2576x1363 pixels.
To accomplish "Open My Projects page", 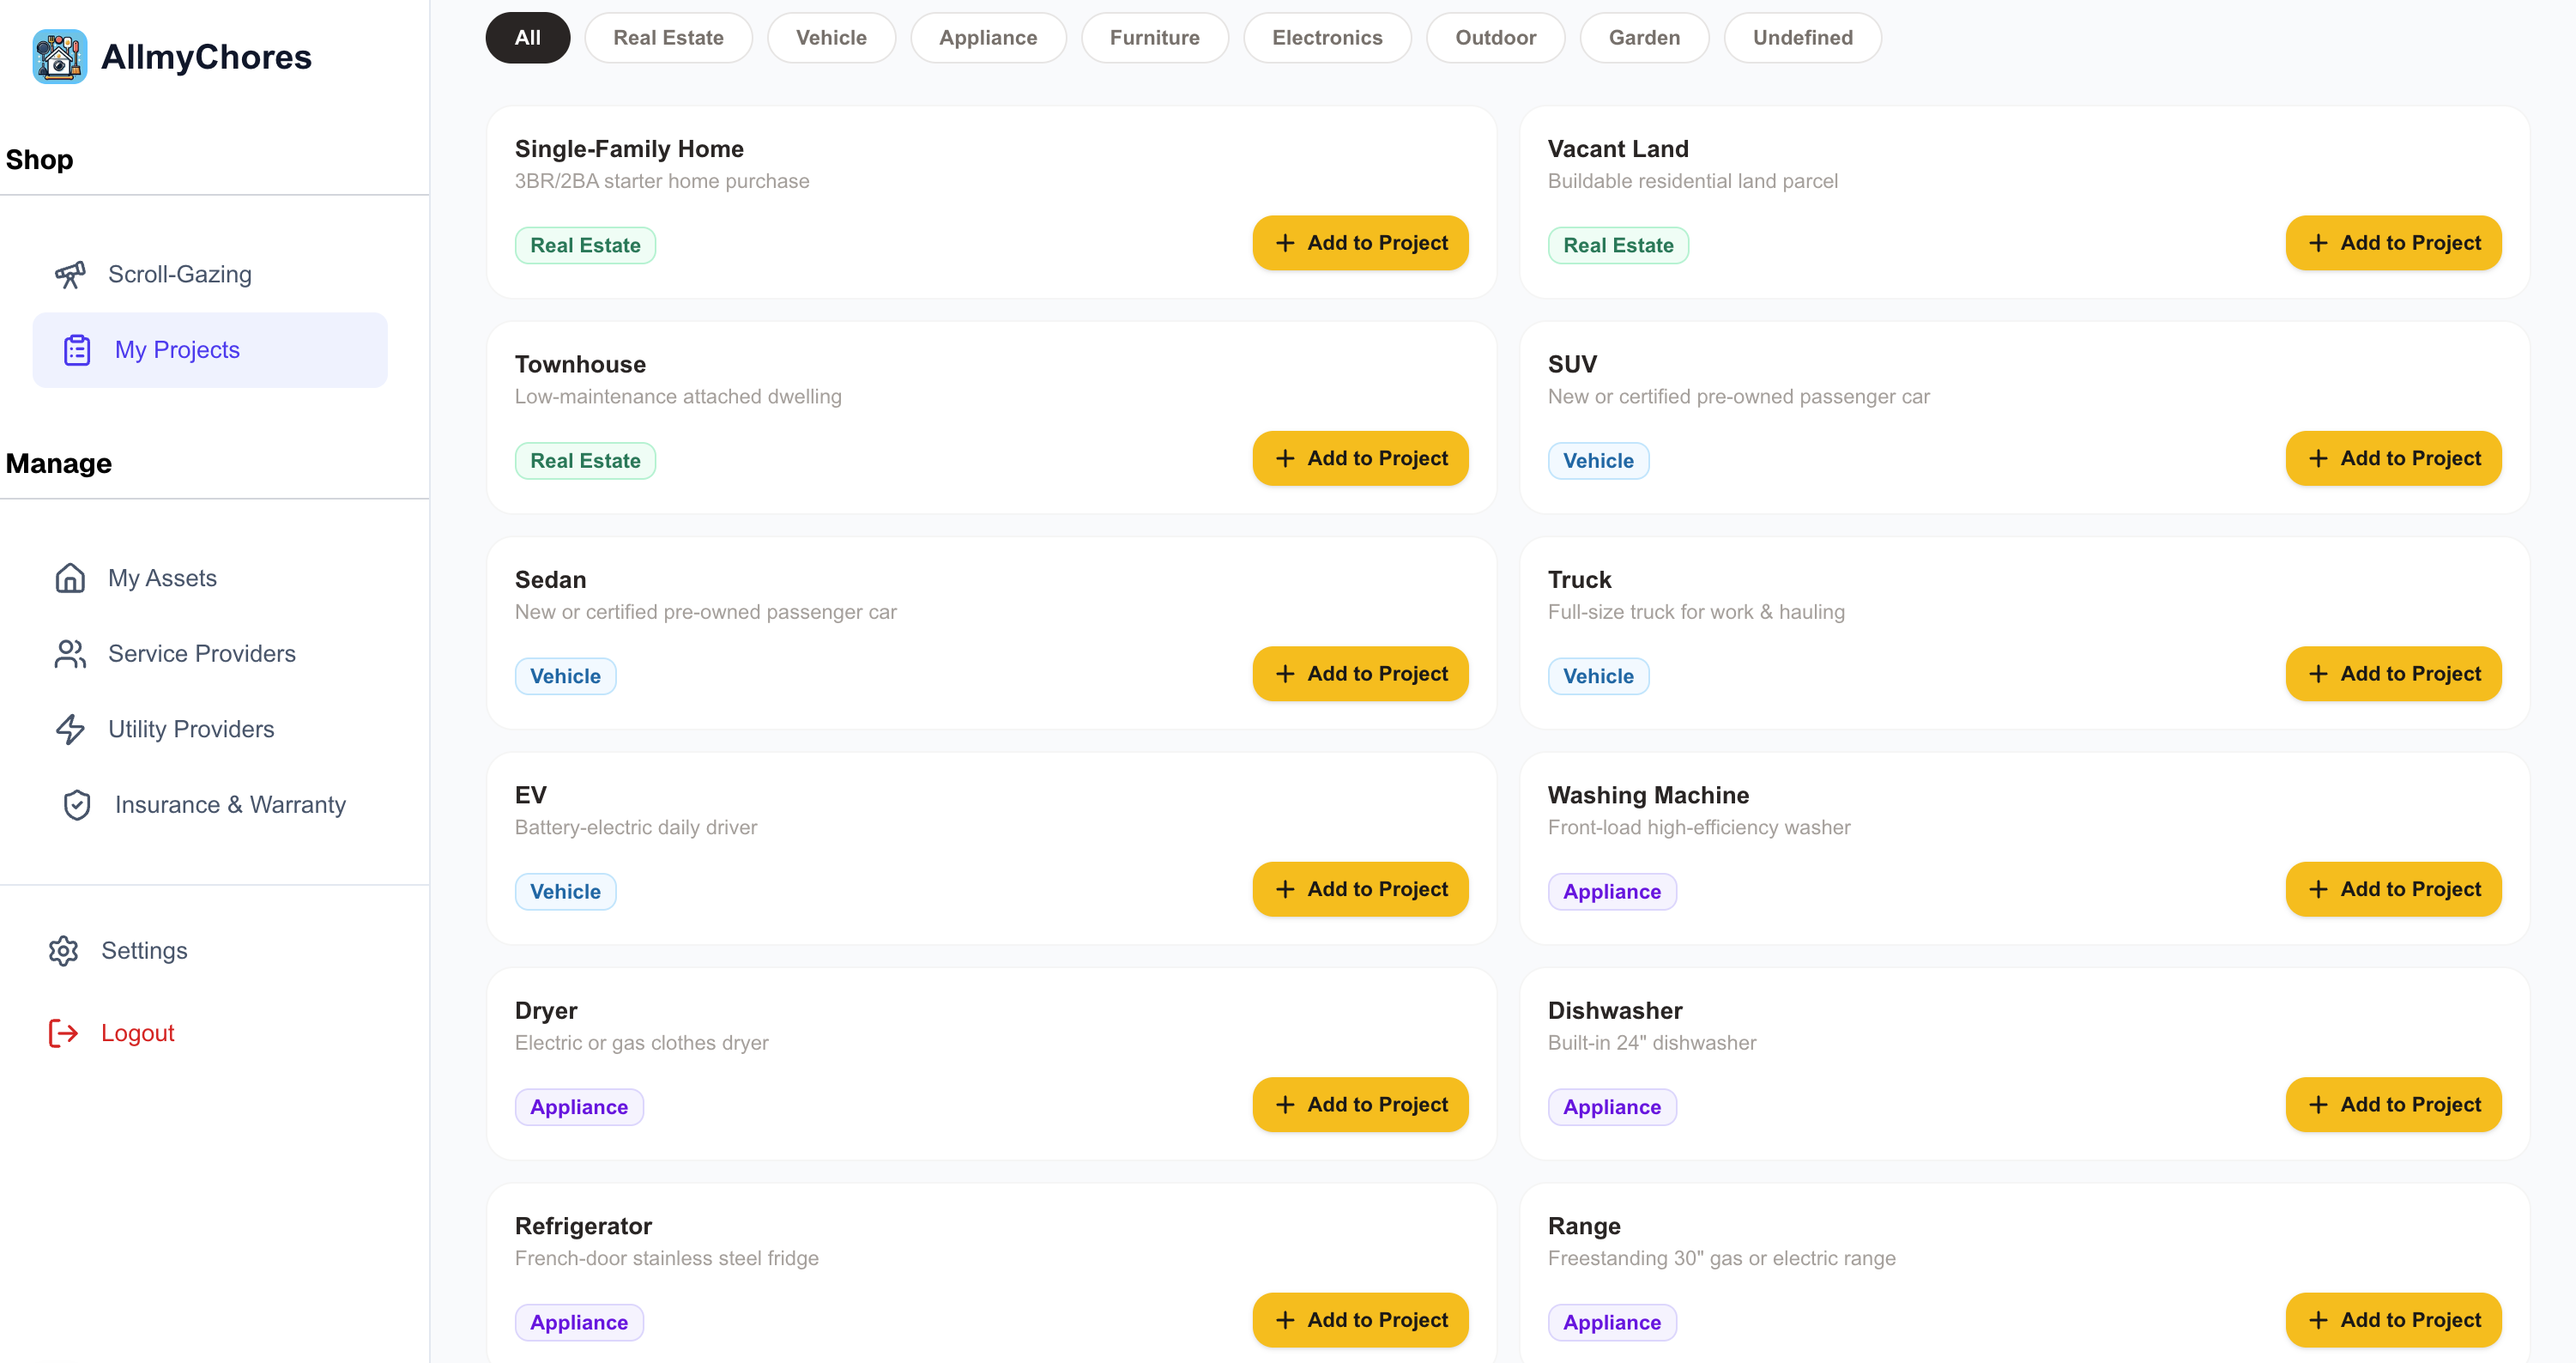I will pos(210,350).
